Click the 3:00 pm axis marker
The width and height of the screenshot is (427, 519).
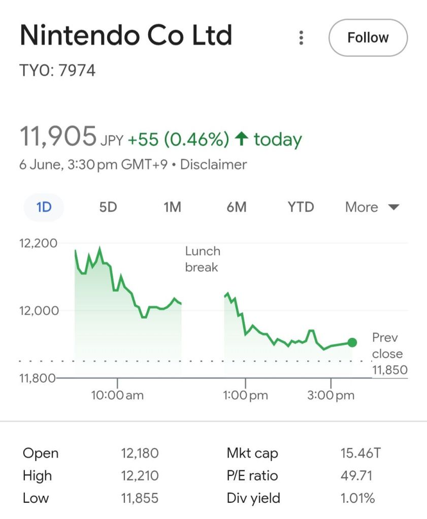(x=331, y=395)
